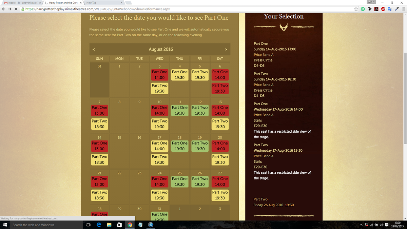The image size is (407, 229).
Task: Show hidden tray icons with the chevron
Action: [361, 225]
